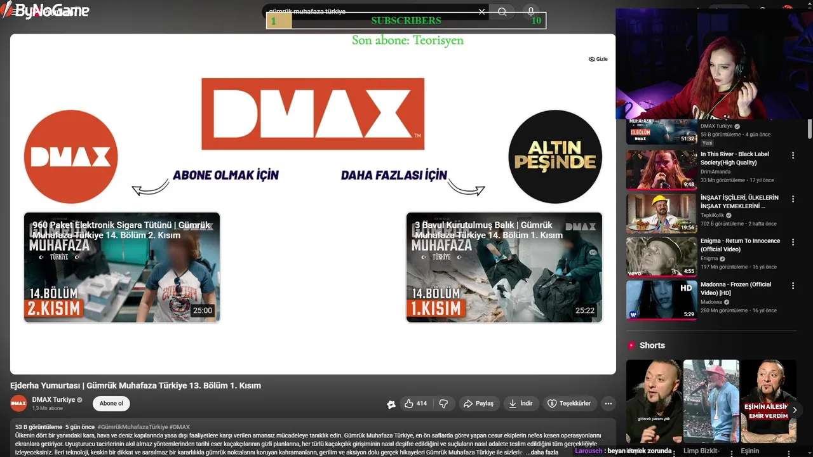Play the '960 Paket Elektronik Sigara Tütünü' end screen video
The width and height of the screenshot is (813, 457).
tap(122, 267)
